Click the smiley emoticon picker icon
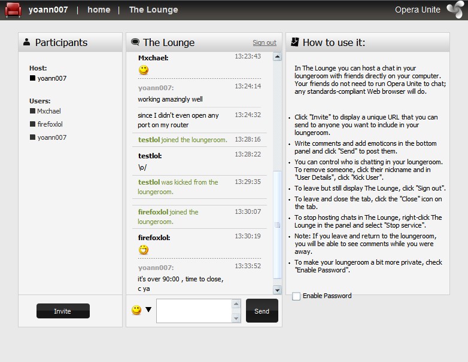This screenshot has width=468, height=362. [136, 310]
